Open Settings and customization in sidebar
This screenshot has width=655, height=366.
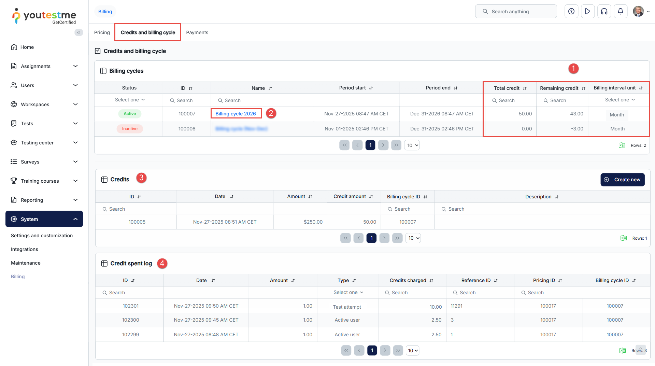pyautogui.click(x=42, y=236)
